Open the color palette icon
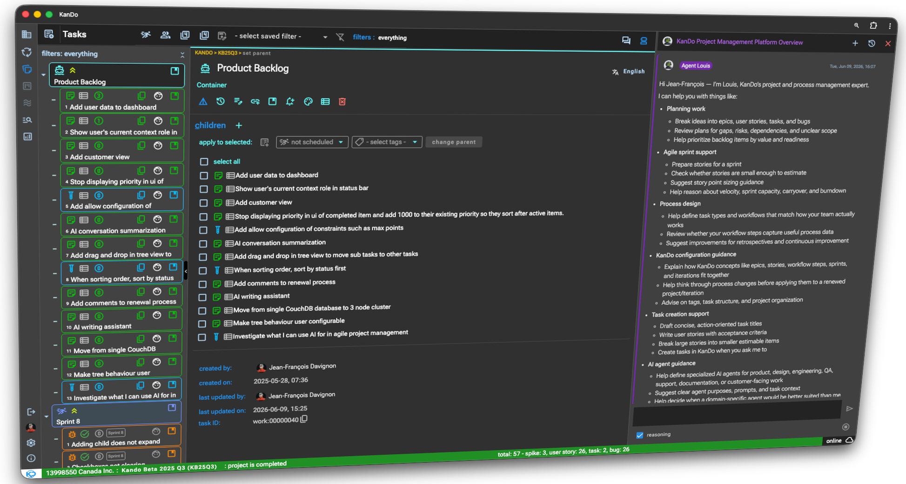 click(308, 101)
